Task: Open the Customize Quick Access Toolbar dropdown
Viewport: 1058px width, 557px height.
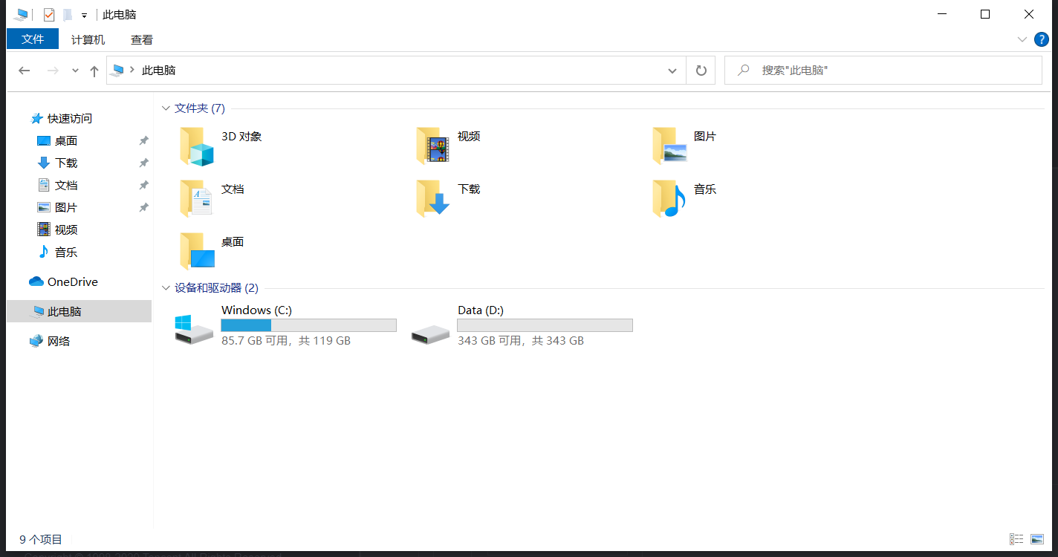Action: (x=84, y=15)
